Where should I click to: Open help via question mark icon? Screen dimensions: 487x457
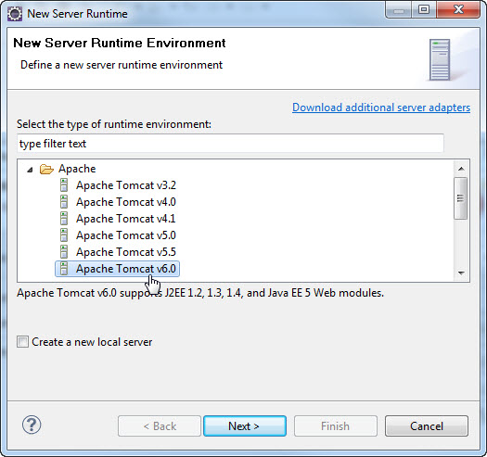coord(32,425)
